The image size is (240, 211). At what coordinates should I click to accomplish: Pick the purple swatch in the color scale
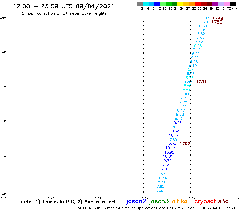click(x=215, y=4)
